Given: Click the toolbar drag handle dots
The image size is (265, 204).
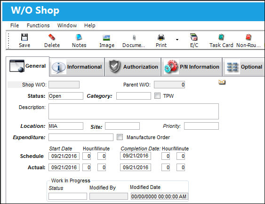Looking at the screenshot, I should [8, 41].
